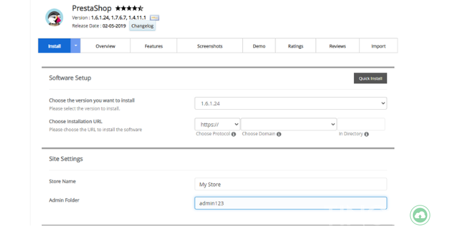Click info icon next to Choose Protocol
Viewport: 470px width, 251px height.
tap(234, 134)
